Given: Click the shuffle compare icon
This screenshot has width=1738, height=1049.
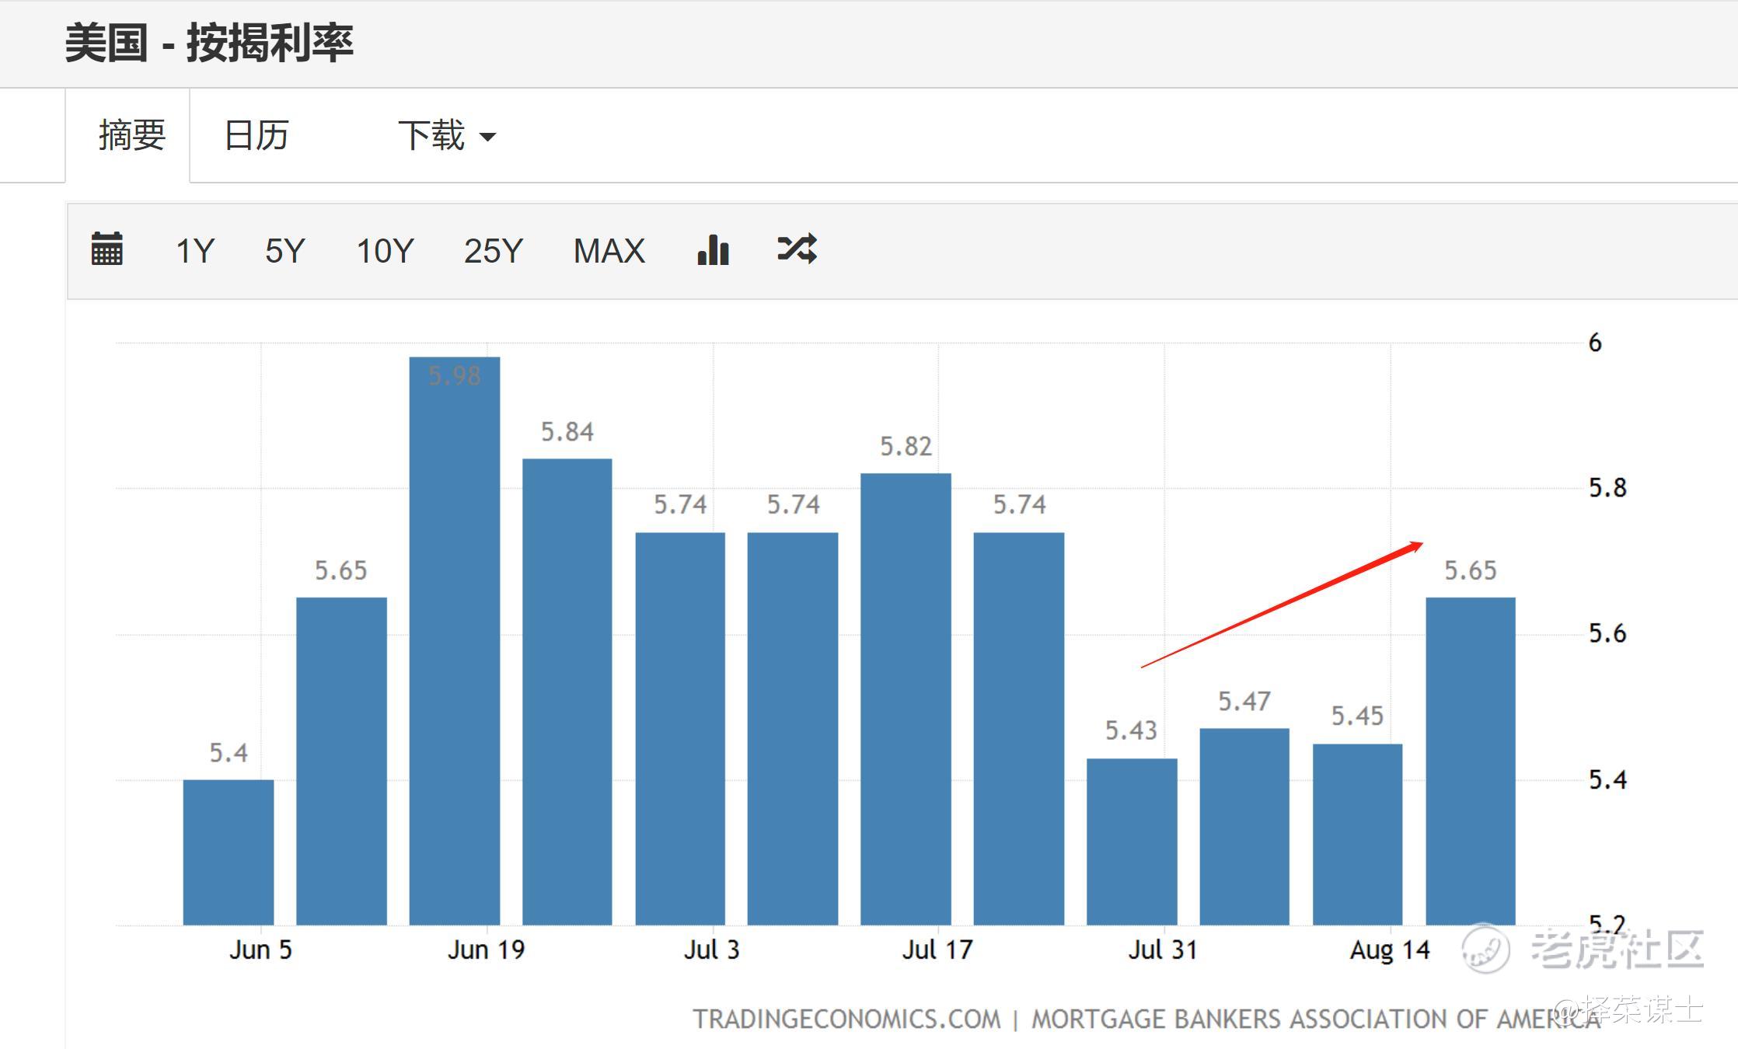Looking at the screenshot, I should pos(797,249).
